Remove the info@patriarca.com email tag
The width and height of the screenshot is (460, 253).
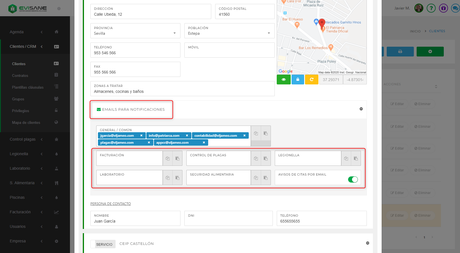click(x=187, y=136)
